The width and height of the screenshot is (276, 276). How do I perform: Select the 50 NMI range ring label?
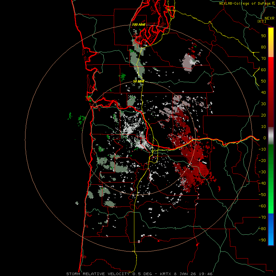pyautogui.click(x=139, y=81)
